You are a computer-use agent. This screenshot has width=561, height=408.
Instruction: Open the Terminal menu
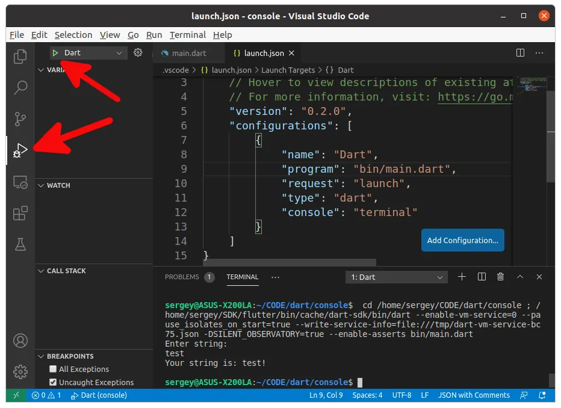tap(187, 35)
